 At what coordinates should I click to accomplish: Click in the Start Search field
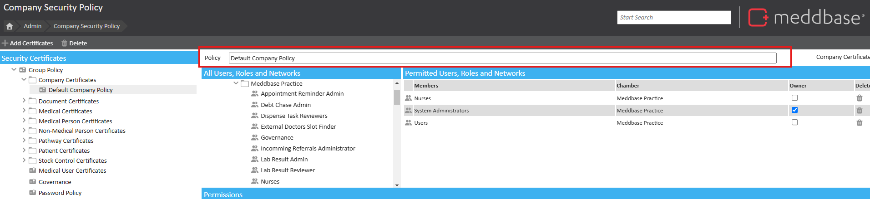[x=673, y=18]
